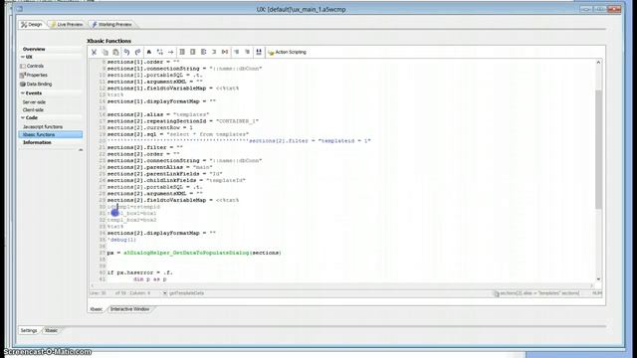
Task: Collapse the Events section in the sidebar
Action: [x=23, y=92]
